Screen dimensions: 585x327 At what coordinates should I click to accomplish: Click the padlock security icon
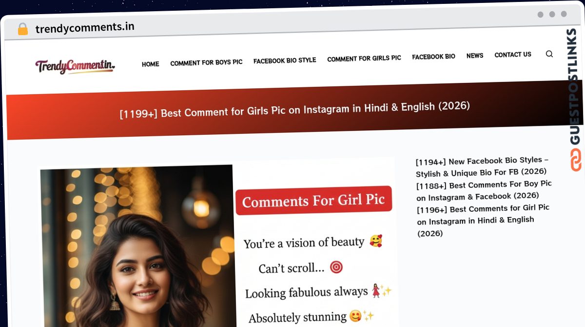pyautogui.click(x=22, y=29)
